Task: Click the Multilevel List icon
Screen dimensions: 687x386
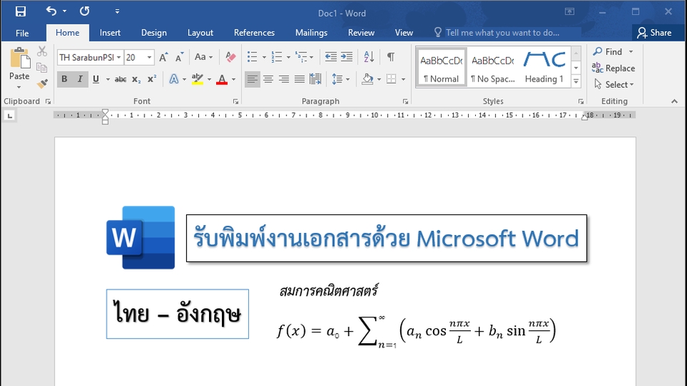Action: (x=301, y=57)
